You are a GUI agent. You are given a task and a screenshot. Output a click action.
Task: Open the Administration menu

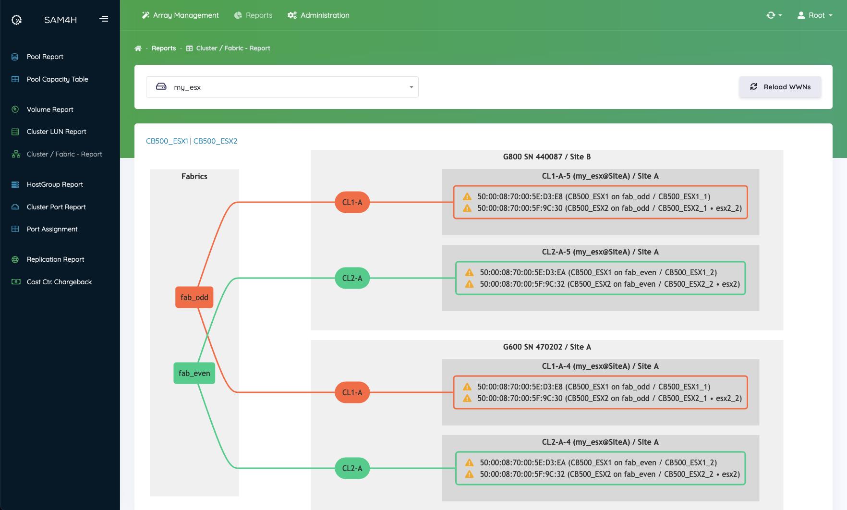(318, 15)
